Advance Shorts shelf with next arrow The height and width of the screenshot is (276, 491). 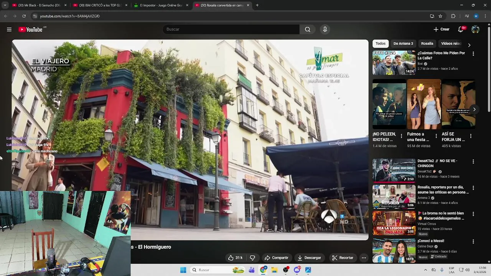(x=474, y=109)
